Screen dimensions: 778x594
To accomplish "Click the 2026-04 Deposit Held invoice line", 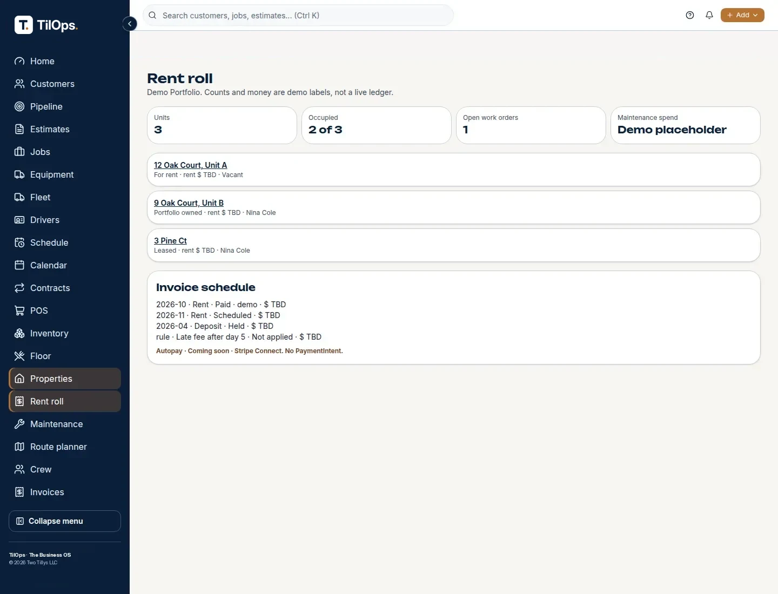I will [x=214, y=326].
